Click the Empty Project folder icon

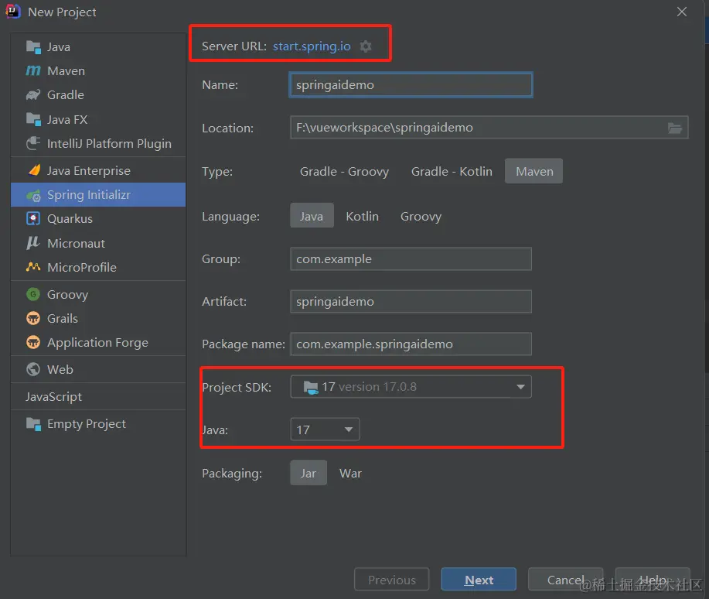33,424
